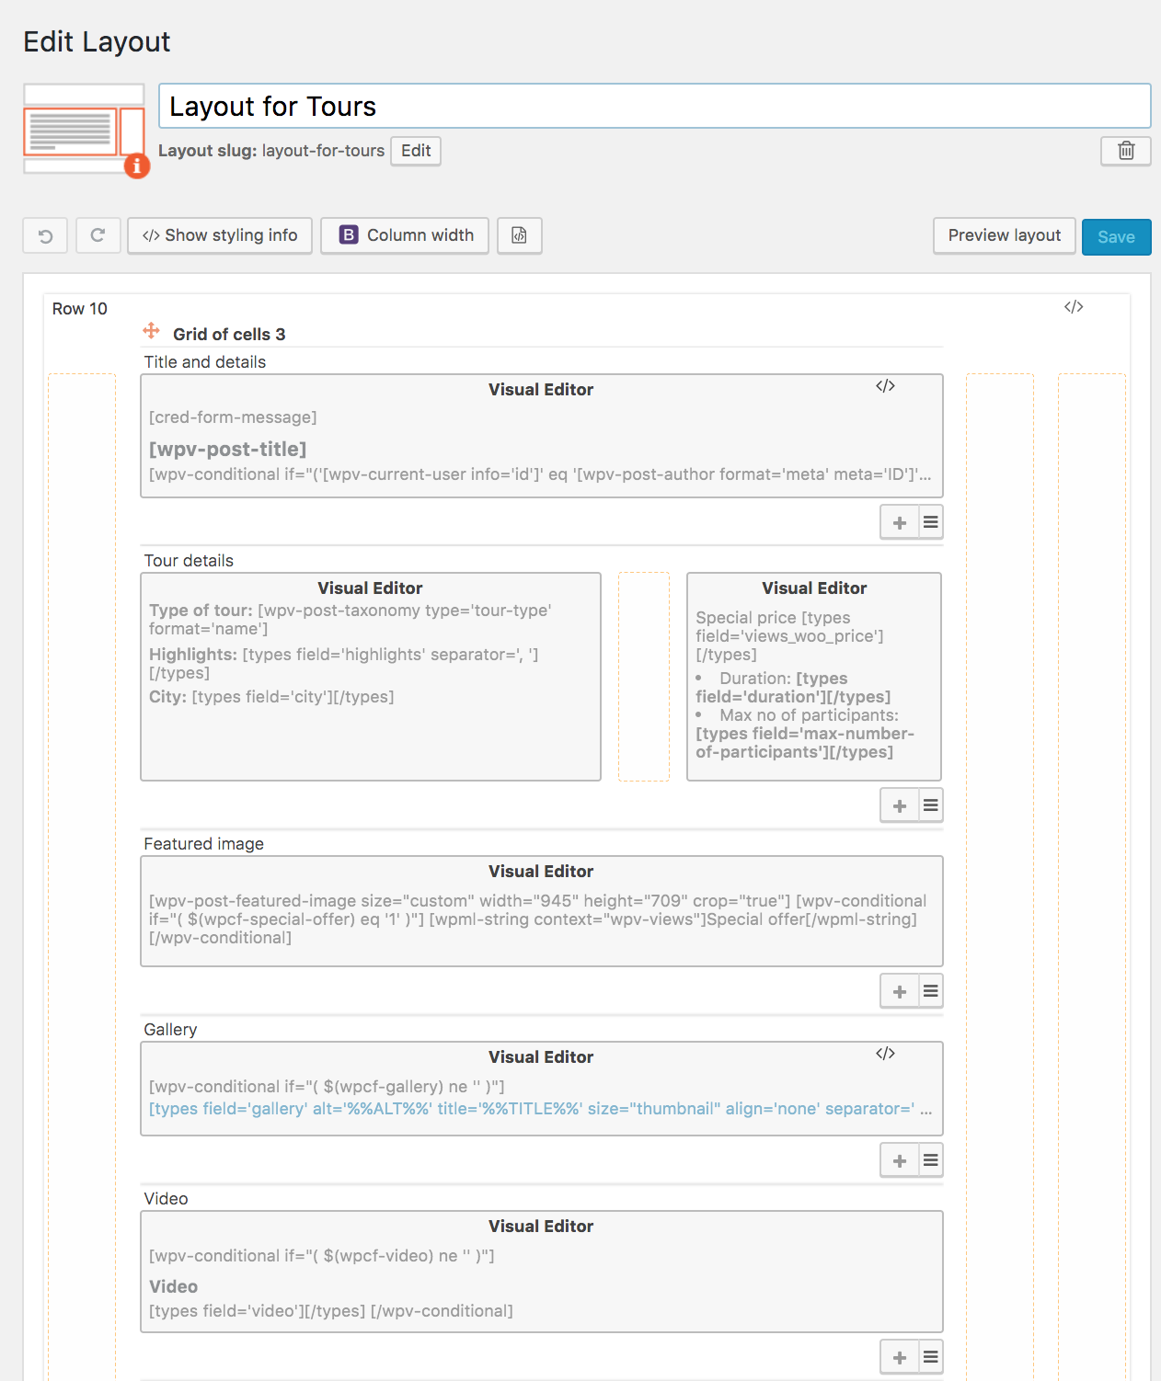This screenshot has width=1161, height=1381.
Task: Click layout type info badge icon
Action: click(x=137, y=165)
